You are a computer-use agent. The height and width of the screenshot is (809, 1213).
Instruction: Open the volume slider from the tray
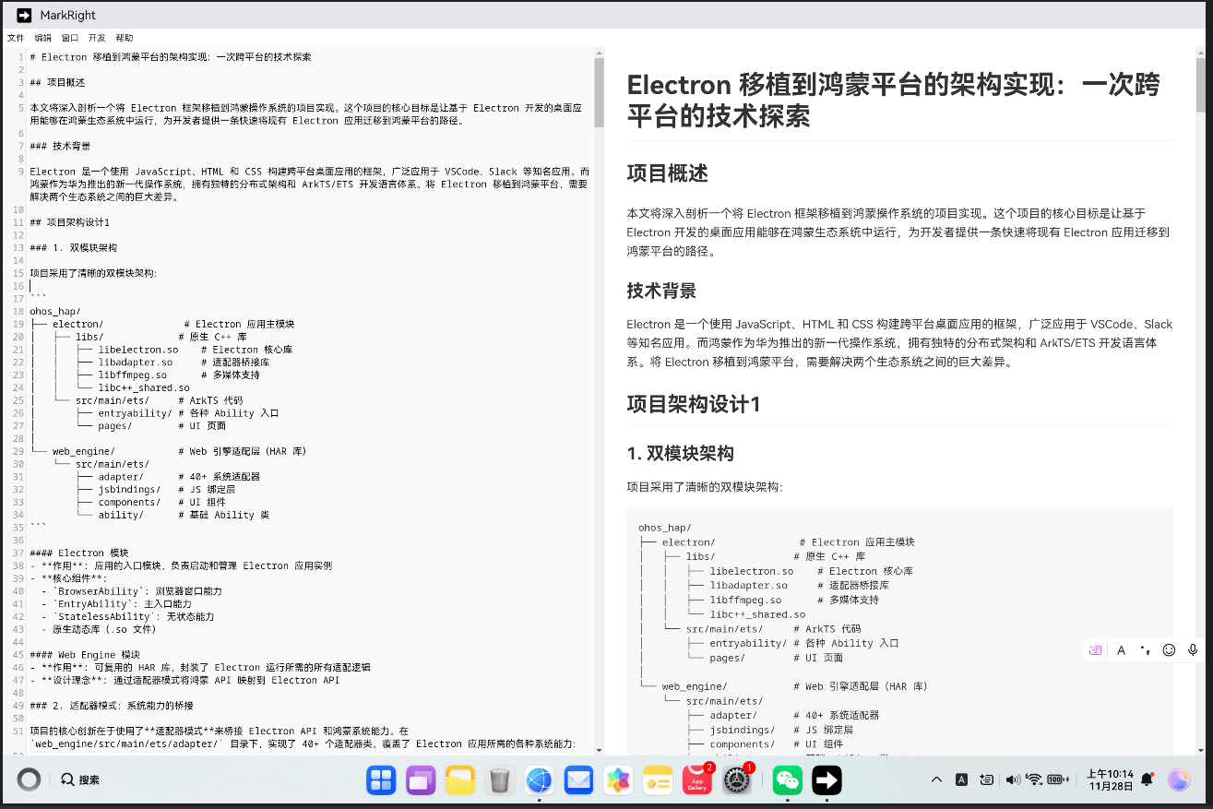point(1015,779)
